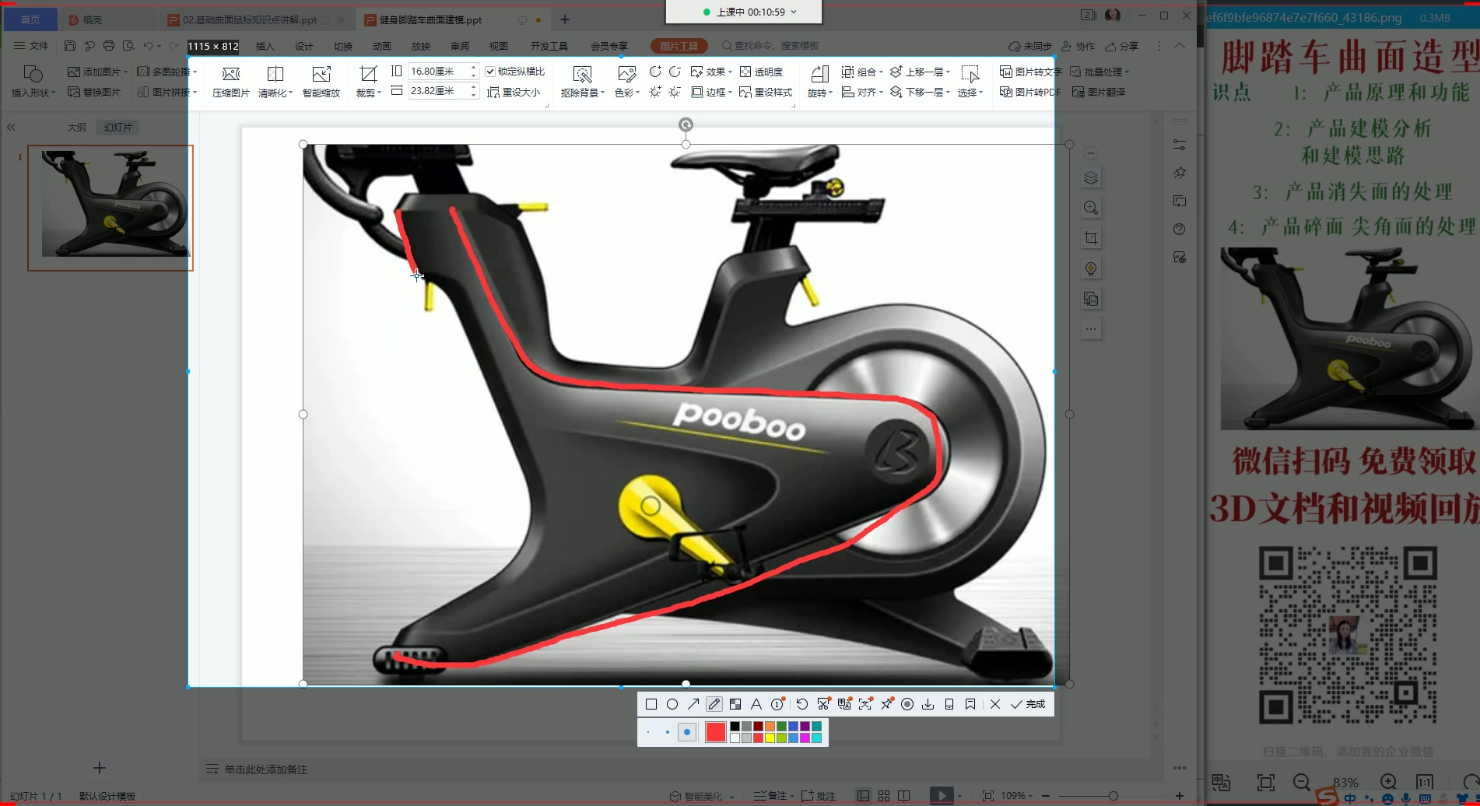Select the large brush size dot

687,732
